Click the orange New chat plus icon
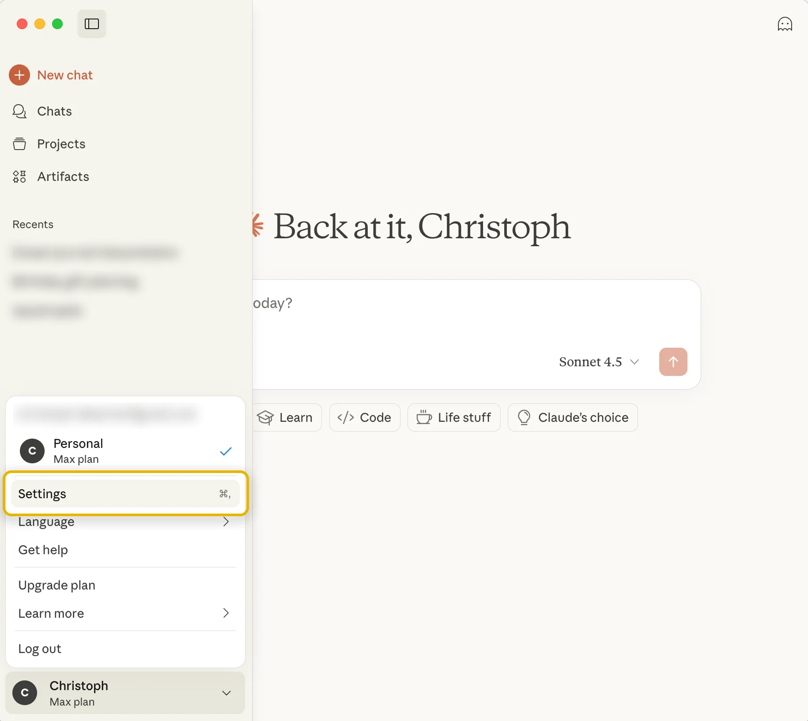 19,75
